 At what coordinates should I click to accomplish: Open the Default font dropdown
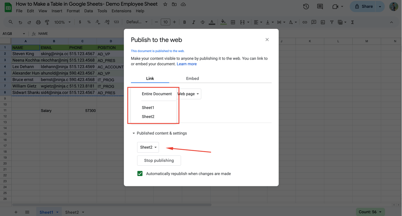tap(137, 22)
